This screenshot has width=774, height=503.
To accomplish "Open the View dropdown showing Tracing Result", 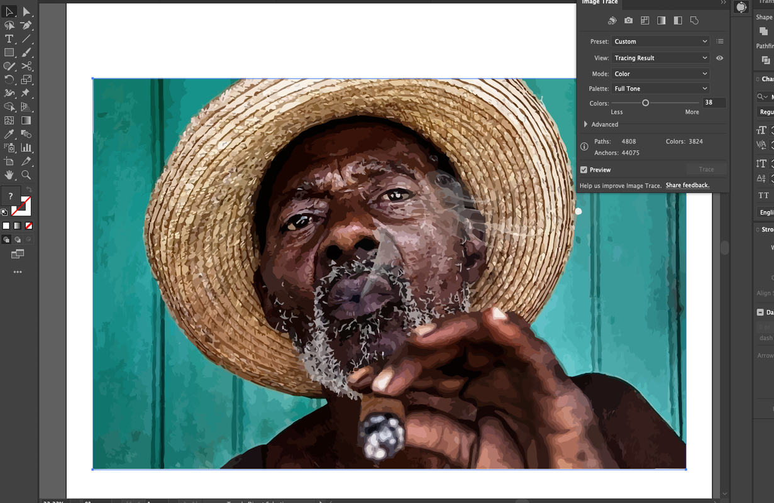I will point(660,58).
